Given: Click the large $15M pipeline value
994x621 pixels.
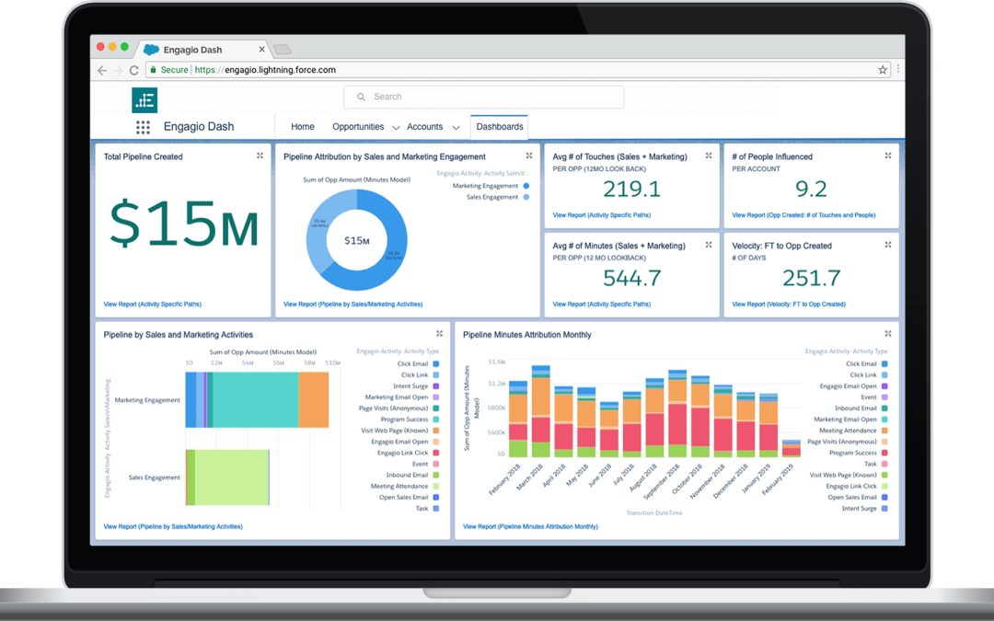Looking at the screenshot, I should click(184, 224).
